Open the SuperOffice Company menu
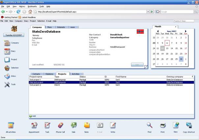Image resolution: width=199 pixels, height=140 pixels. coord(18,21)
